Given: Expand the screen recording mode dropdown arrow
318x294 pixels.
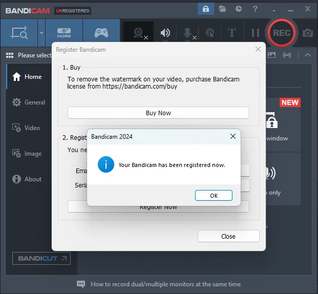Looking at the screenshot, I should 41,33.
